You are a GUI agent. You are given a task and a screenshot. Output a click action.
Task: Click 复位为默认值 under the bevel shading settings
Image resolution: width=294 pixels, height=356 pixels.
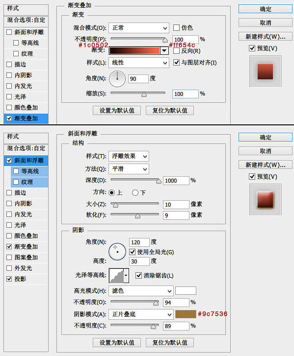coord(170,343)
